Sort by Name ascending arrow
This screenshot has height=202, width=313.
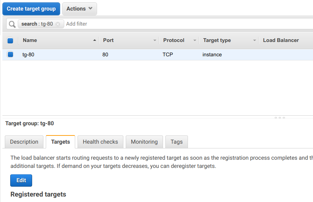click(95, 40)
